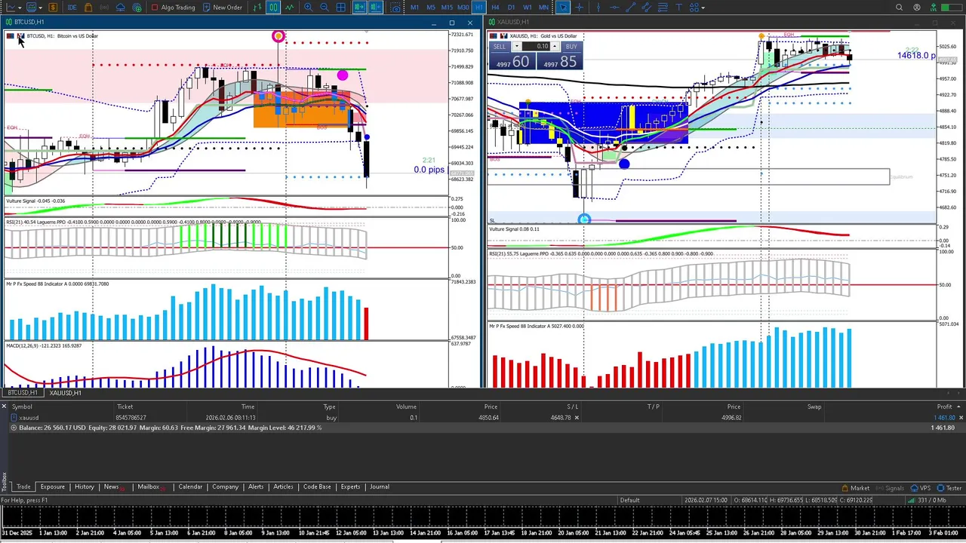Open the trading signals radio icon
The image size is (966, 543).
[x=104, y=8]
